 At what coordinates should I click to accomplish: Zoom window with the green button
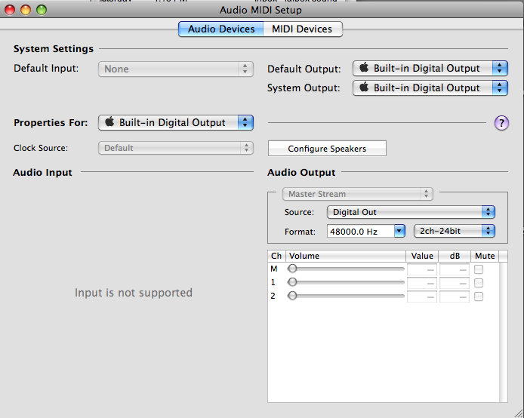(x=42, y=10)
